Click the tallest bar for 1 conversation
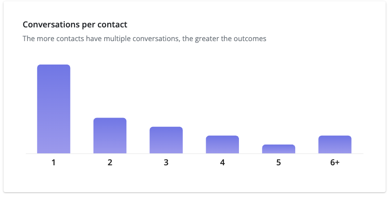The width and height of the screenshot is (391, 198). coord(54,109)
